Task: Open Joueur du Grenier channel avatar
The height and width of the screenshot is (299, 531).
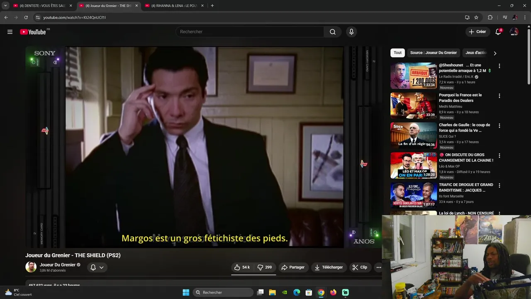Action: click(31, 267)
